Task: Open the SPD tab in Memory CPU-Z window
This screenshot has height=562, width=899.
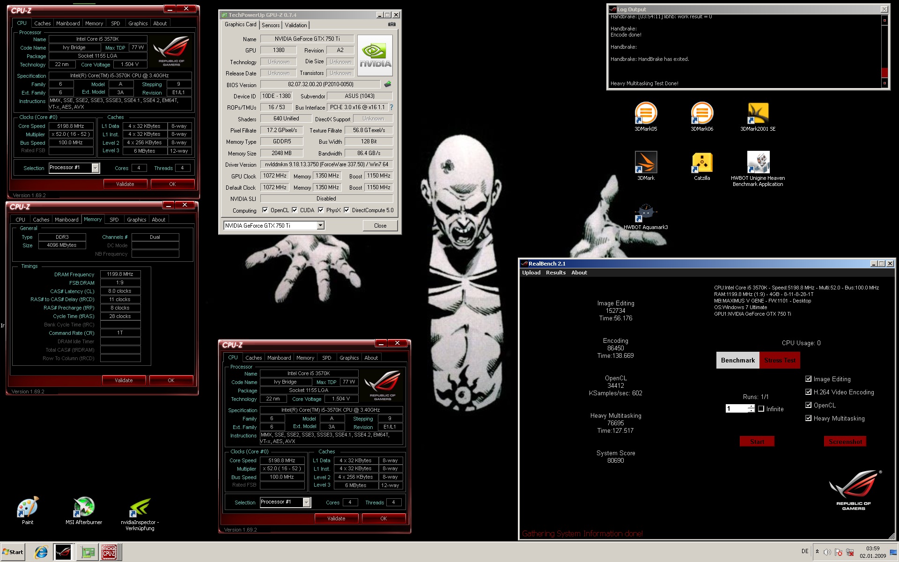Action: tap(114, 220)
